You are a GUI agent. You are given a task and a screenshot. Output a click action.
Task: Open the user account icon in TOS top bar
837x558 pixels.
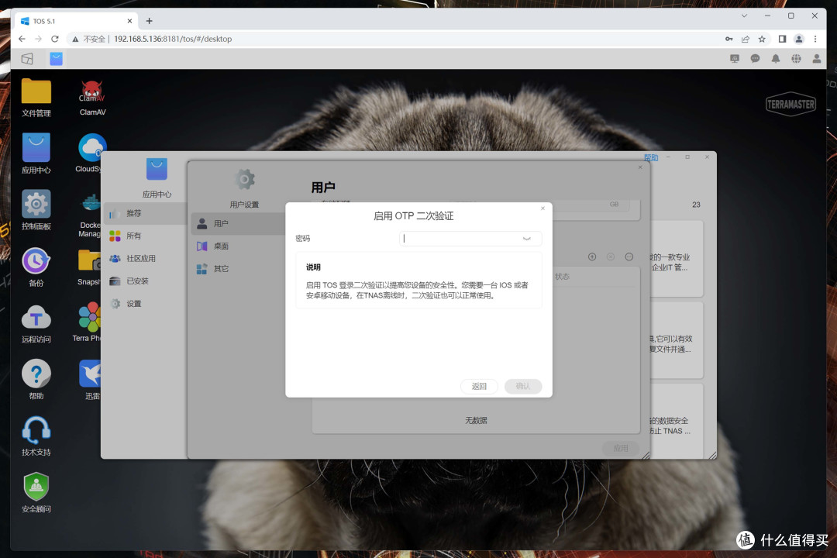(x=817, y=59)
